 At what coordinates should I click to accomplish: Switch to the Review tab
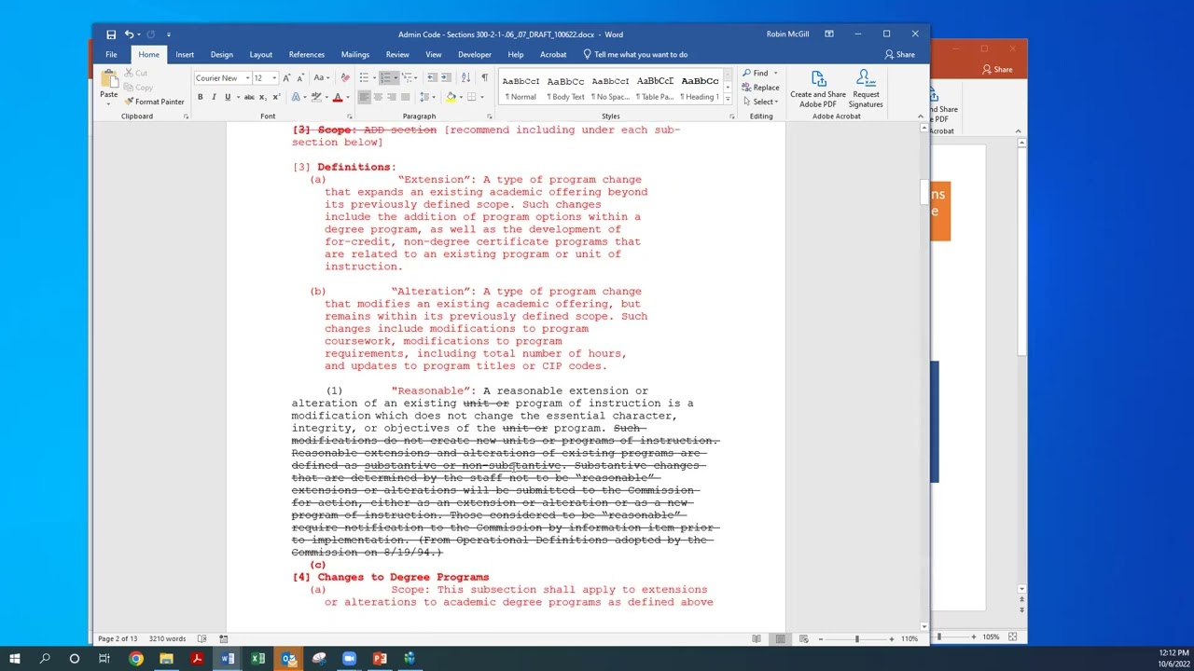point(397,54)
